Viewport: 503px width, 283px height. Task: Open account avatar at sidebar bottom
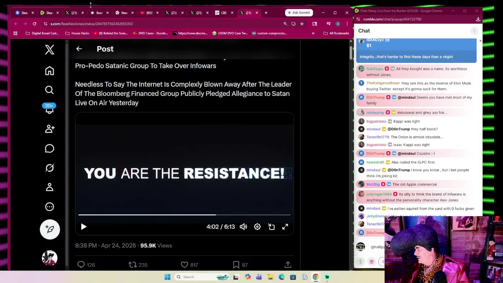click(50, 258)
